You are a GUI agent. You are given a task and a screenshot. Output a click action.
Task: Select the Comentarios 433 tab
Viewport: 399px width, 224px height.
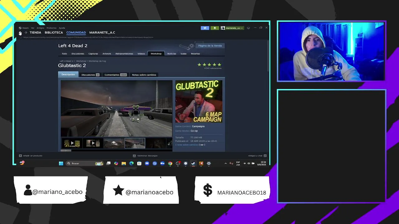click(x=116, y=75)
